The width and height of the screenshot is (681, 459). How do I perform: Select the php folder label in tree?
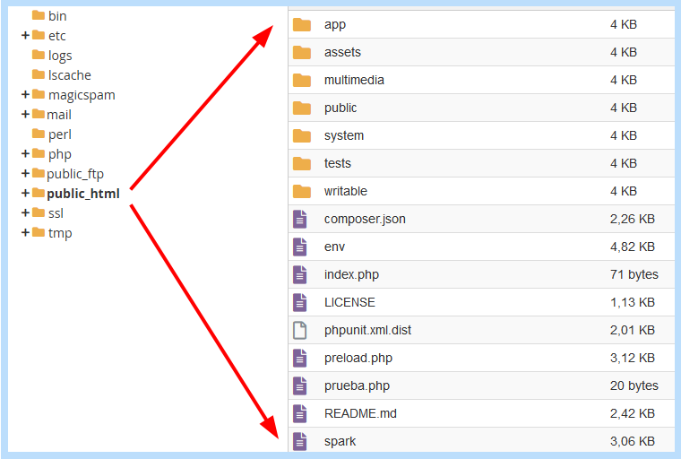[x=60, y=155]
